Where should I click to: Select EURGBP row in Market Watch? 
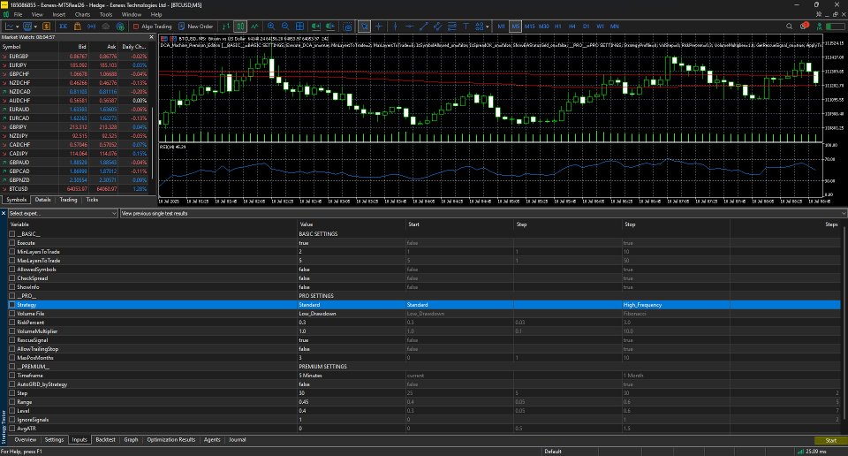coord(75,57)
